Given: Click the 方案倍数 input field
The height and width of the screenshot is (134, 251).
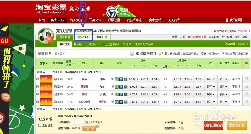Looking at the screenshot, I should click(78, 122).
